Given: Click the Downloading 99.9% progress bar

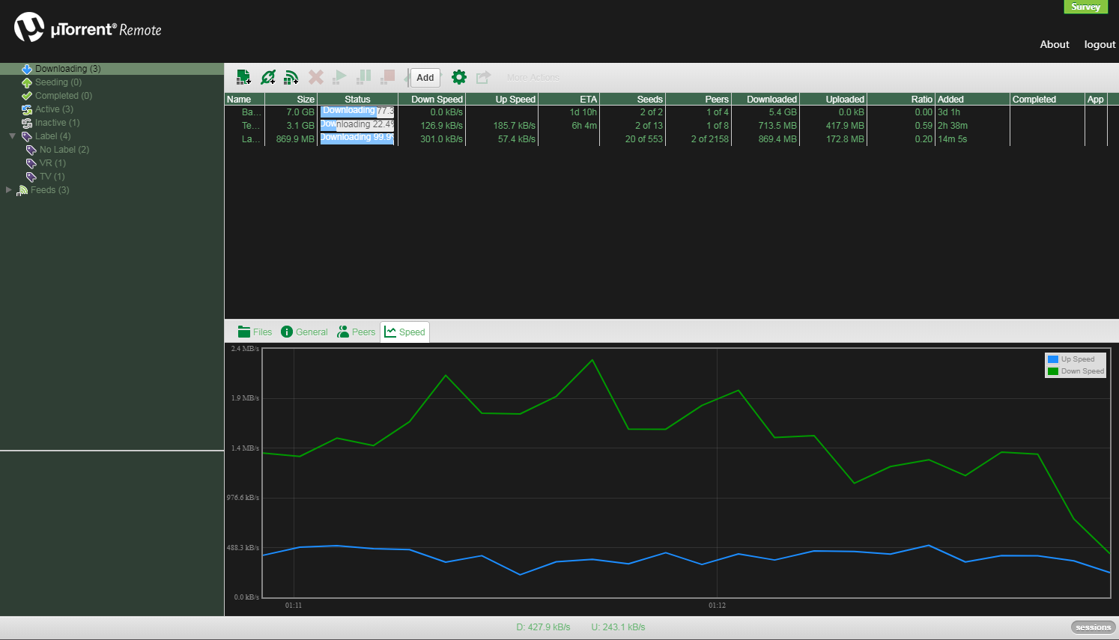Looking at the screenshot, I should pos(357,138).
